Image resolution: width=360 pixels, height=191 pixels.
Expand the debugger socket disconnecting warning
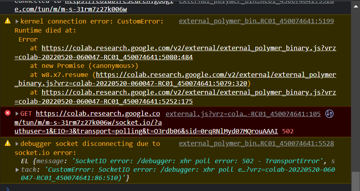click(17, 144)
